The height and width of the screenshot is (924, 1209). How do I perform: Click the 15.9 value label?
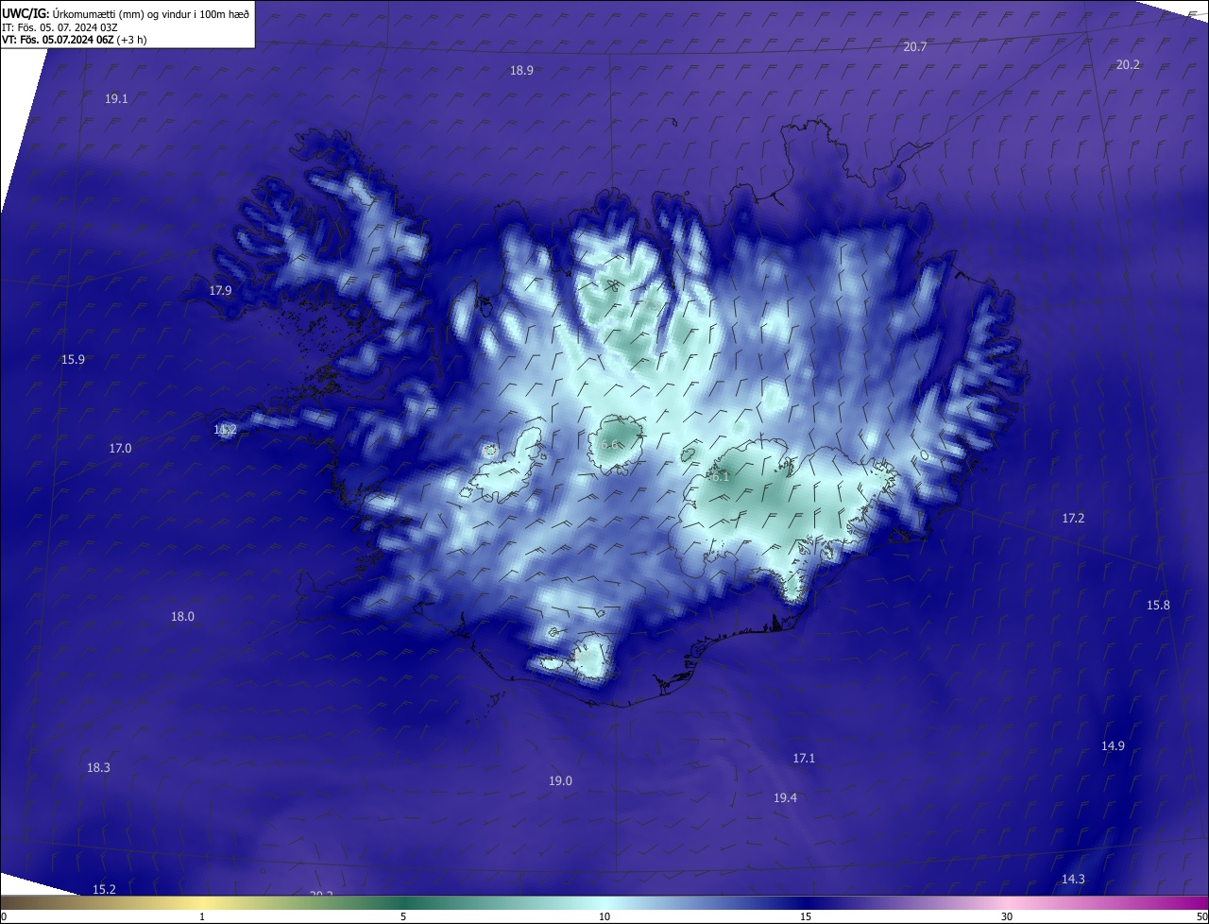point(73,359)
